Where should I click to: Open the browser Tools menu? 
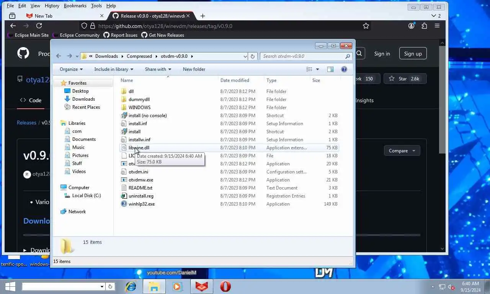coord(96,6)
